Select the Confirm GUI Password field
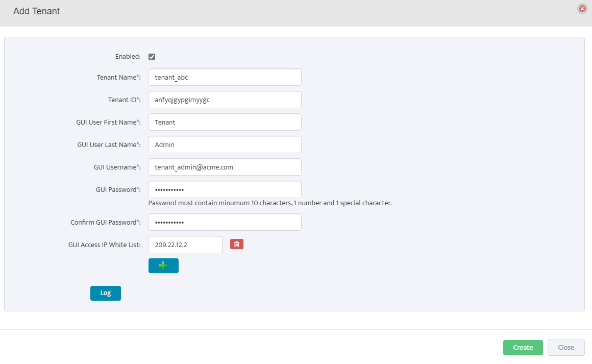 [225, 222]
